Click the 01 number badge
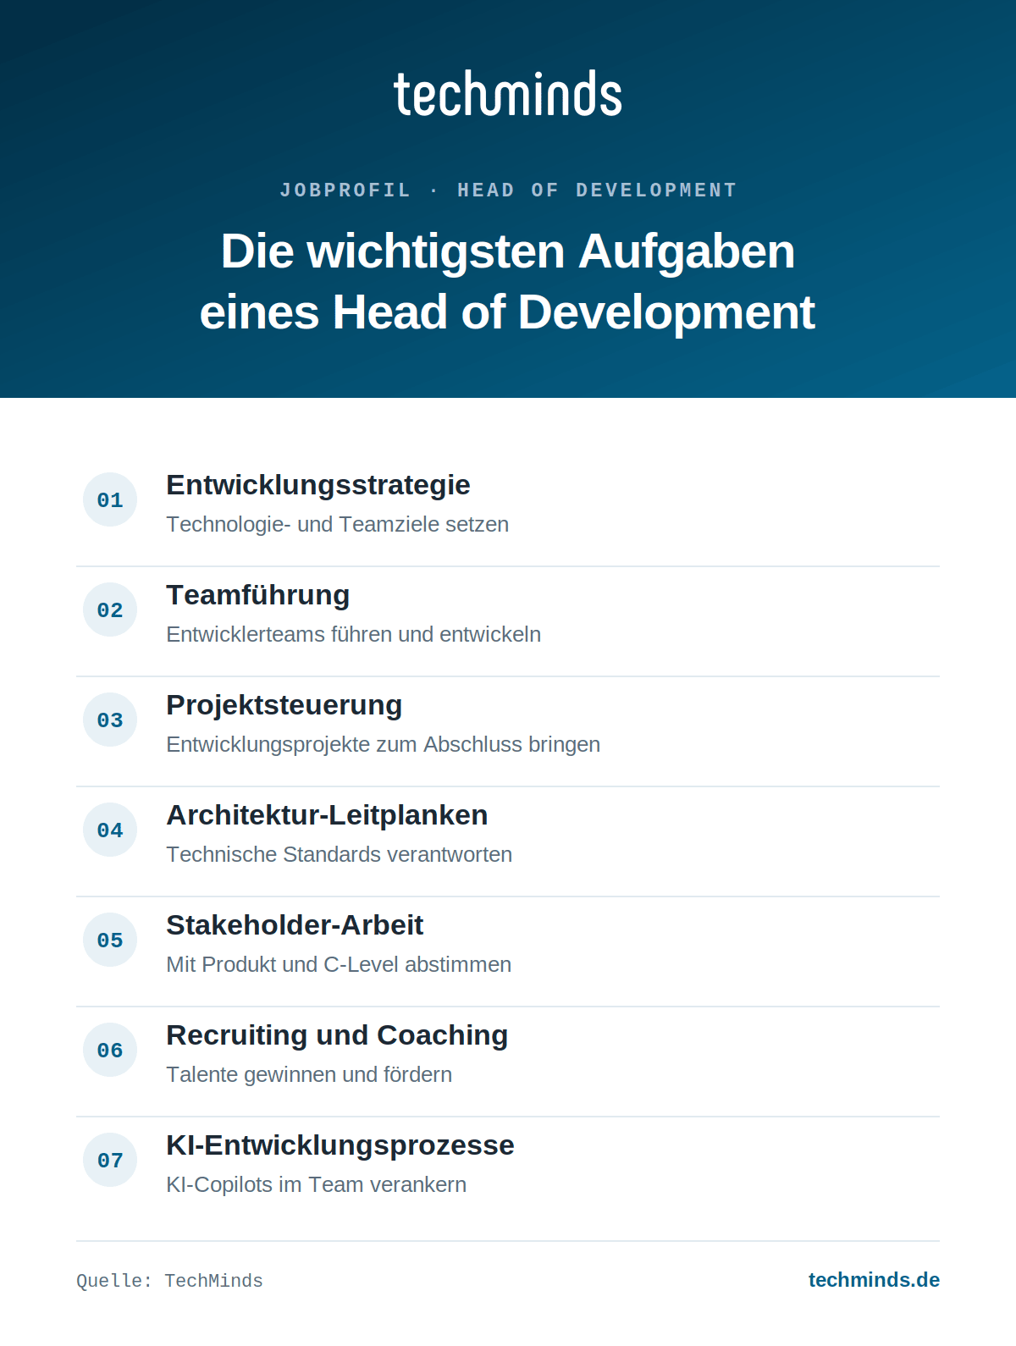 coord(110,499)
